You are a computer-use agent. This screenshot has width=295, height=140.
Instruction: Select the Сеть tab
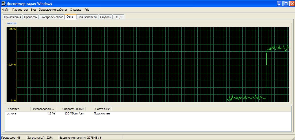click(x=70, y=17)
